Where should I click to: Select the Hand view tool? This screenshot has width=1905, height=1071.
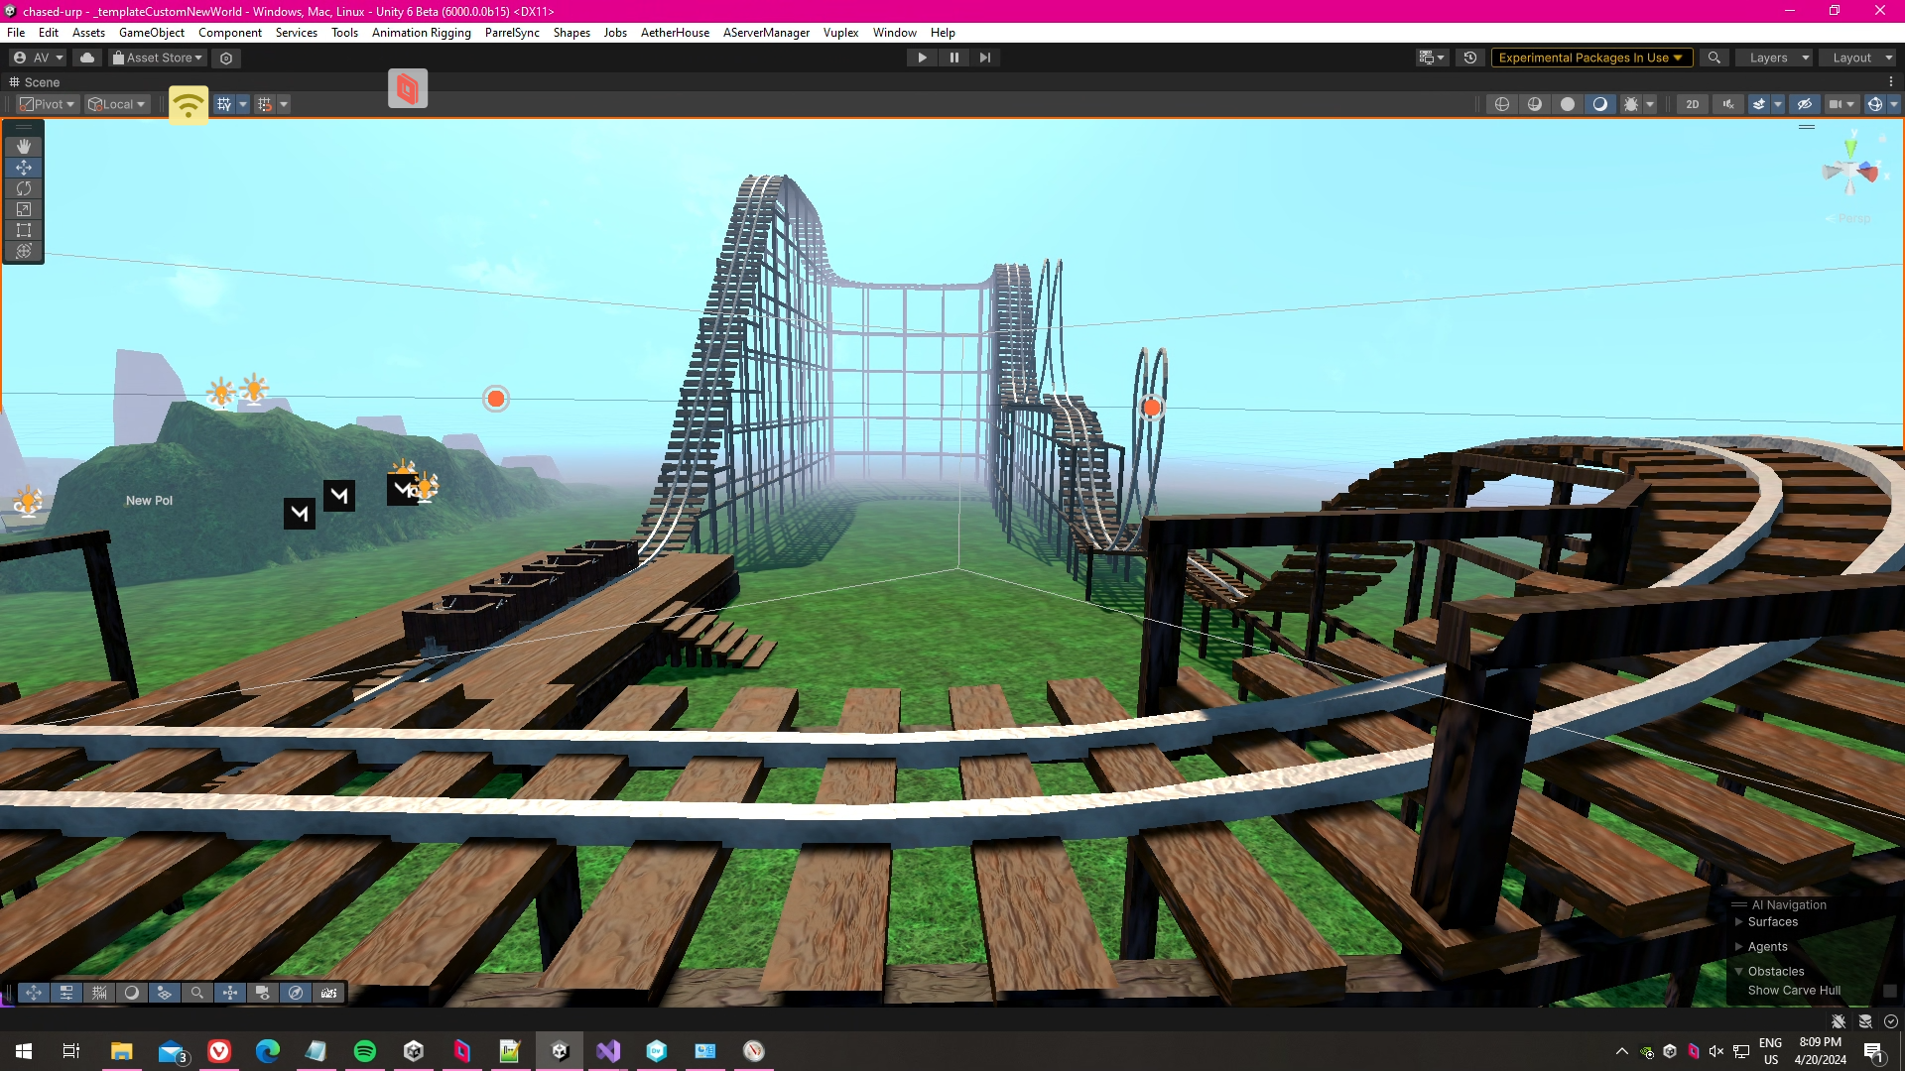tap(24, 147)
